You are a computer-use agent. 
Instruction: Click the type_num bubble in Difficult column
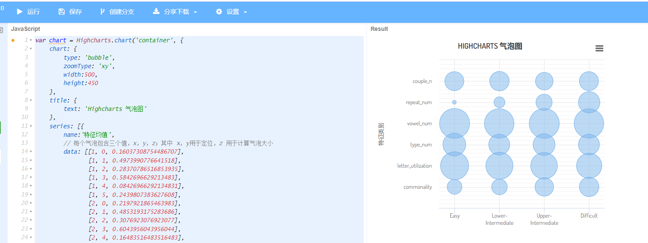[x=589, y=145]
